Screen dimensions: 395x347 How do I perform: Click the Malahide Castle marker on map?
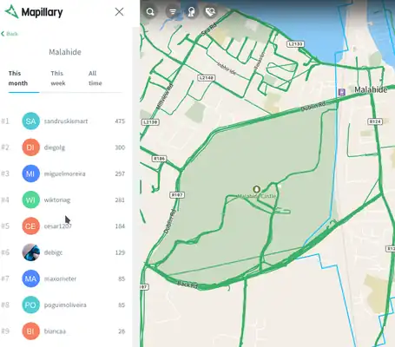coord(256,189)
